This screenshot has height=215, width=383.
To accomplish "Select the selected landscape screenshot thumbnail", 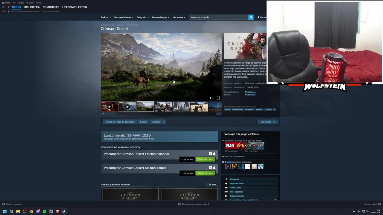I will 145,107.
